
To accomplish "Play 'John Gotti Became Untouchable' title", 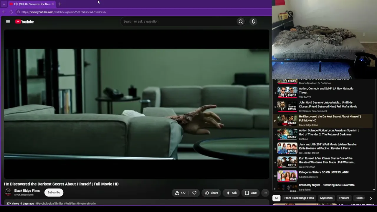I will pos(328,105).
